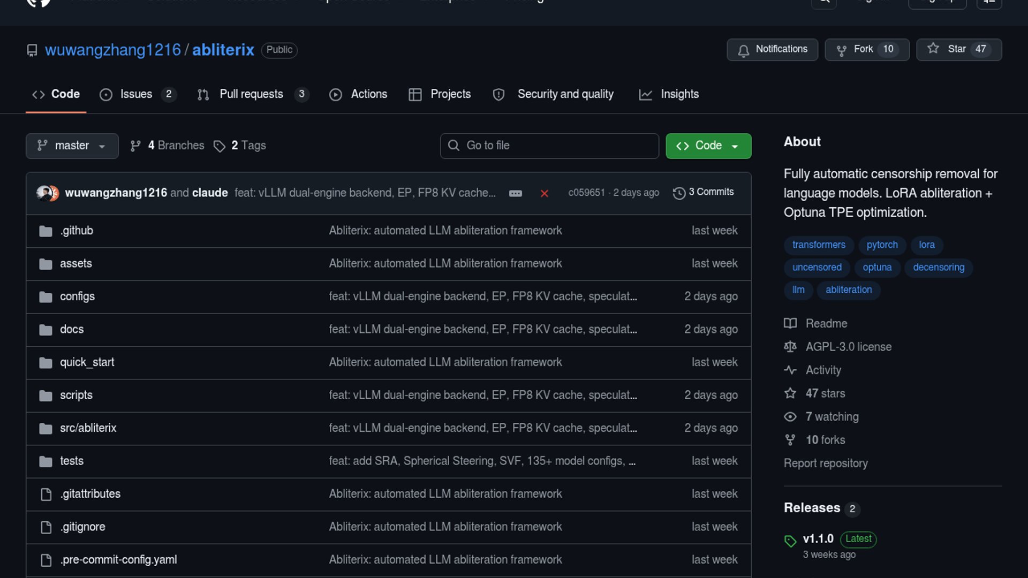Click the v1.1.0 release tag icon
Screen dimensions: 1028x578
click(x=790, y=541)
